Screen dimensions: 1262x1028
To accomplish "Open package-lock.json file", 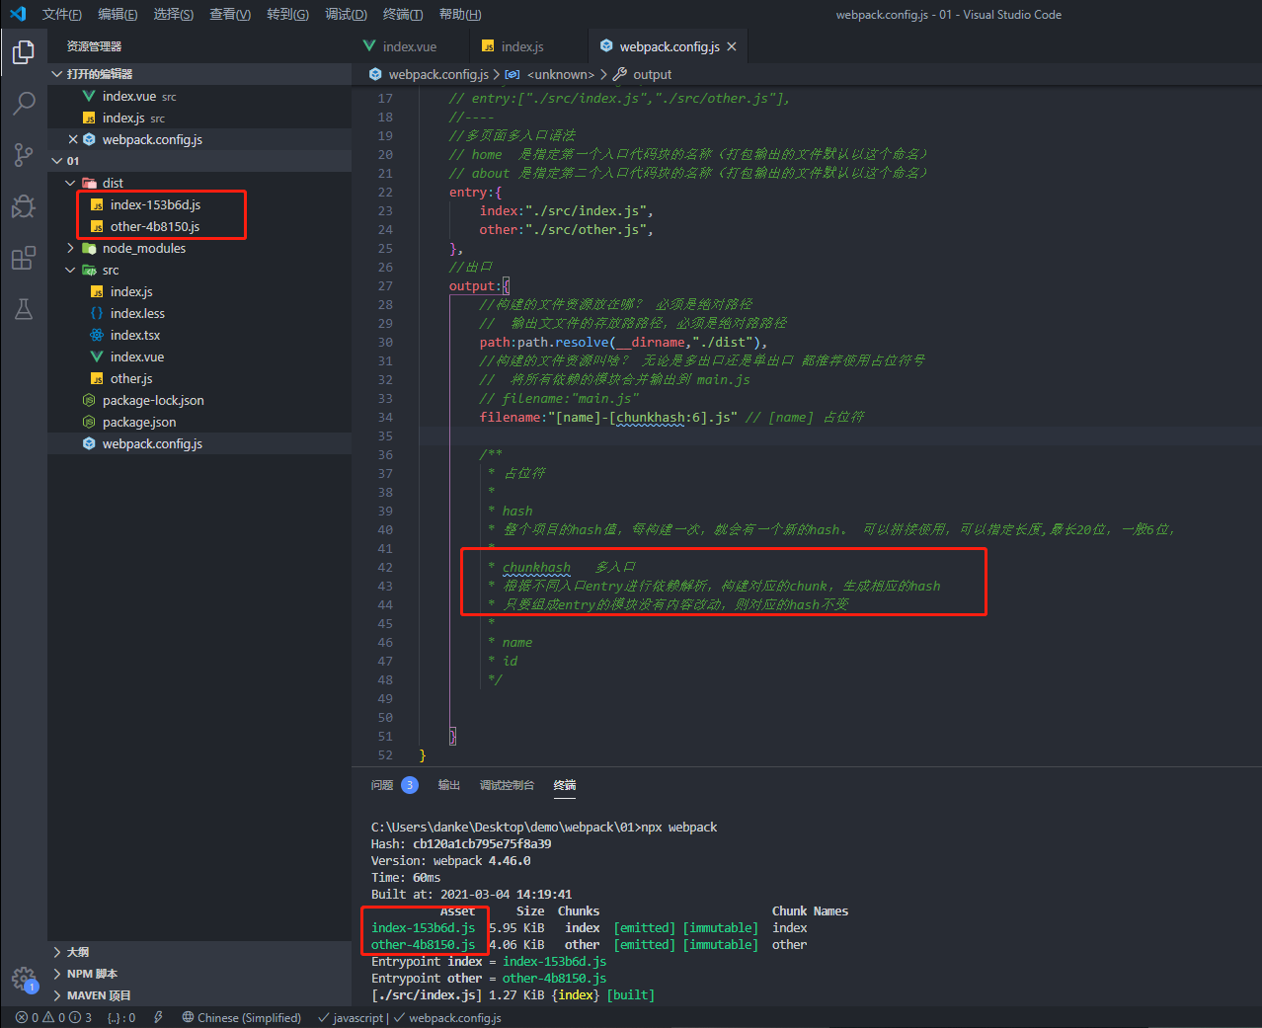I will (x=199, y=400).
